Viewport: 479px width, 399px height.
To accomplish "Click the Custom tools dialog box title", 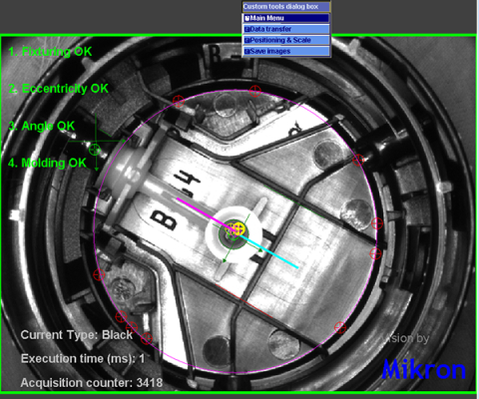I will point(280,7).
